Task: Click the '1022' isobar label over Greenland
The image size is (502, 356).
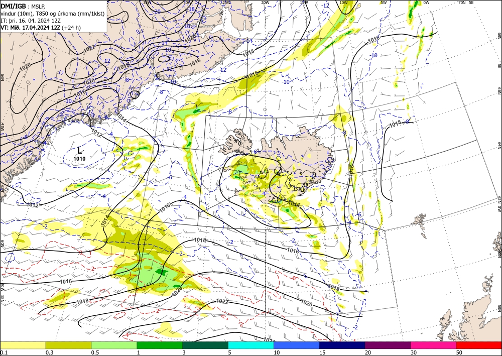Action: (x=89, y=49)
